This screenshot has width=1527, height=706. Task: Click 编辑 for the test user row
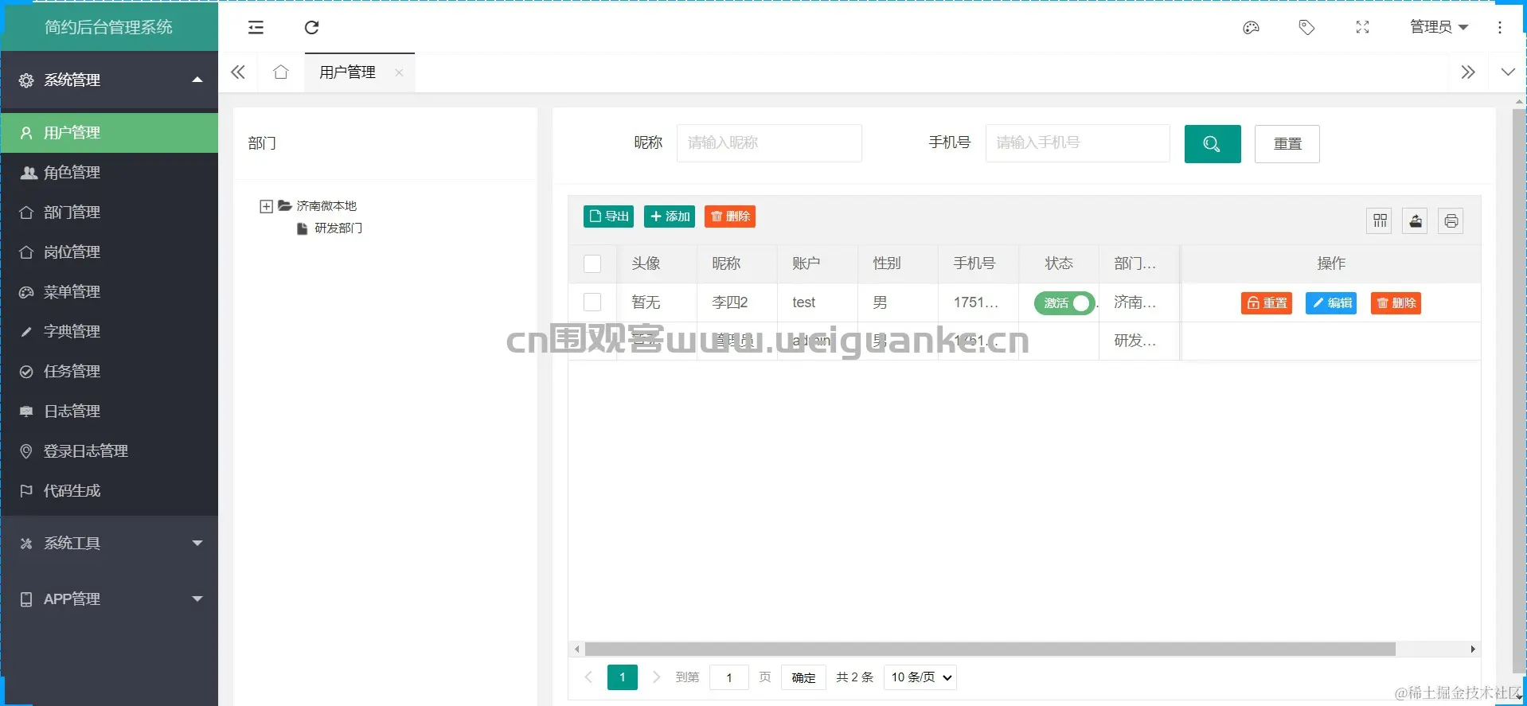pyautogui.click(x=1331, y=303)
